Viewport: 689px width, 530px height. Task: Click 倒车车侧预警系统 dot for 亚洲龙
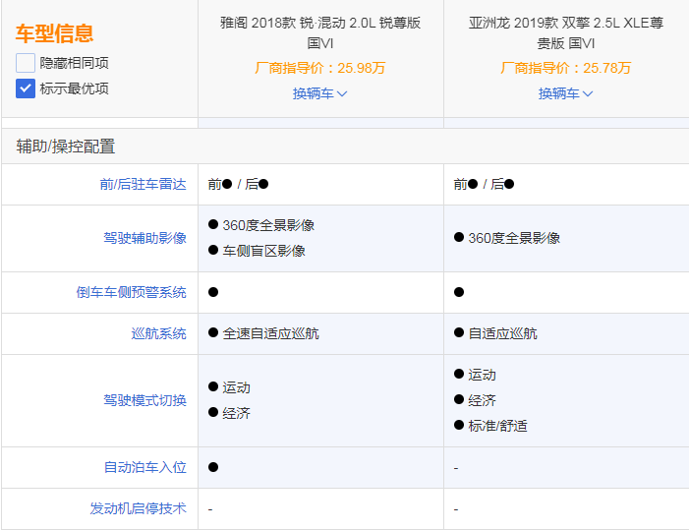[x=459, y=292]
